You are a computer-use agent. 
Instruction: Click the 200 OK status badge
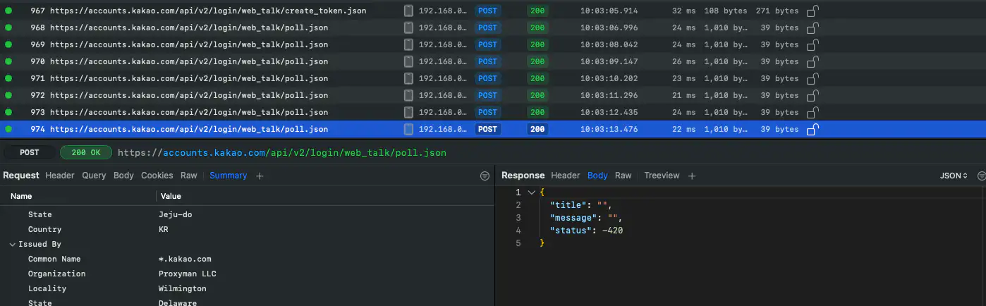click(86, 152)
